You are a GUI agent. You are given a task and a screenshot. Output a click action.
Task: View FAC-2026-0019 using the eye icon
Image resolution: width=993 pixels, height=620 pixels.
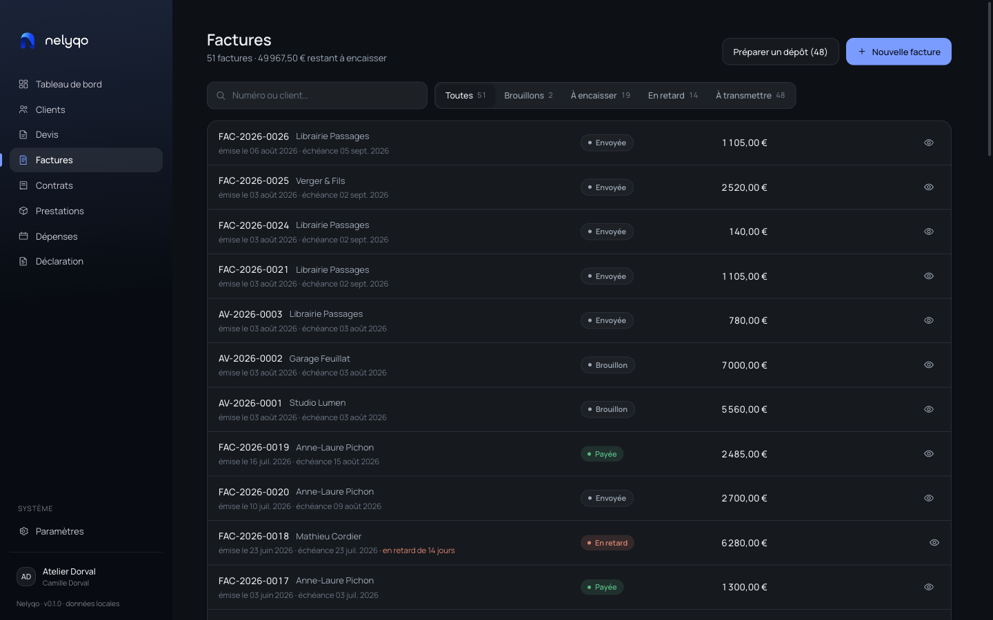929,454
